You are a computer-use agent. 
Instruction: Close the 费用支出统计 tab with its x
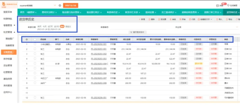56,12
